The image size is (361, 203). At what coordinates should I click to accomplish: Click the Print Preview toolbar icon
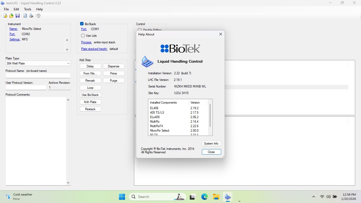(25, 16)
